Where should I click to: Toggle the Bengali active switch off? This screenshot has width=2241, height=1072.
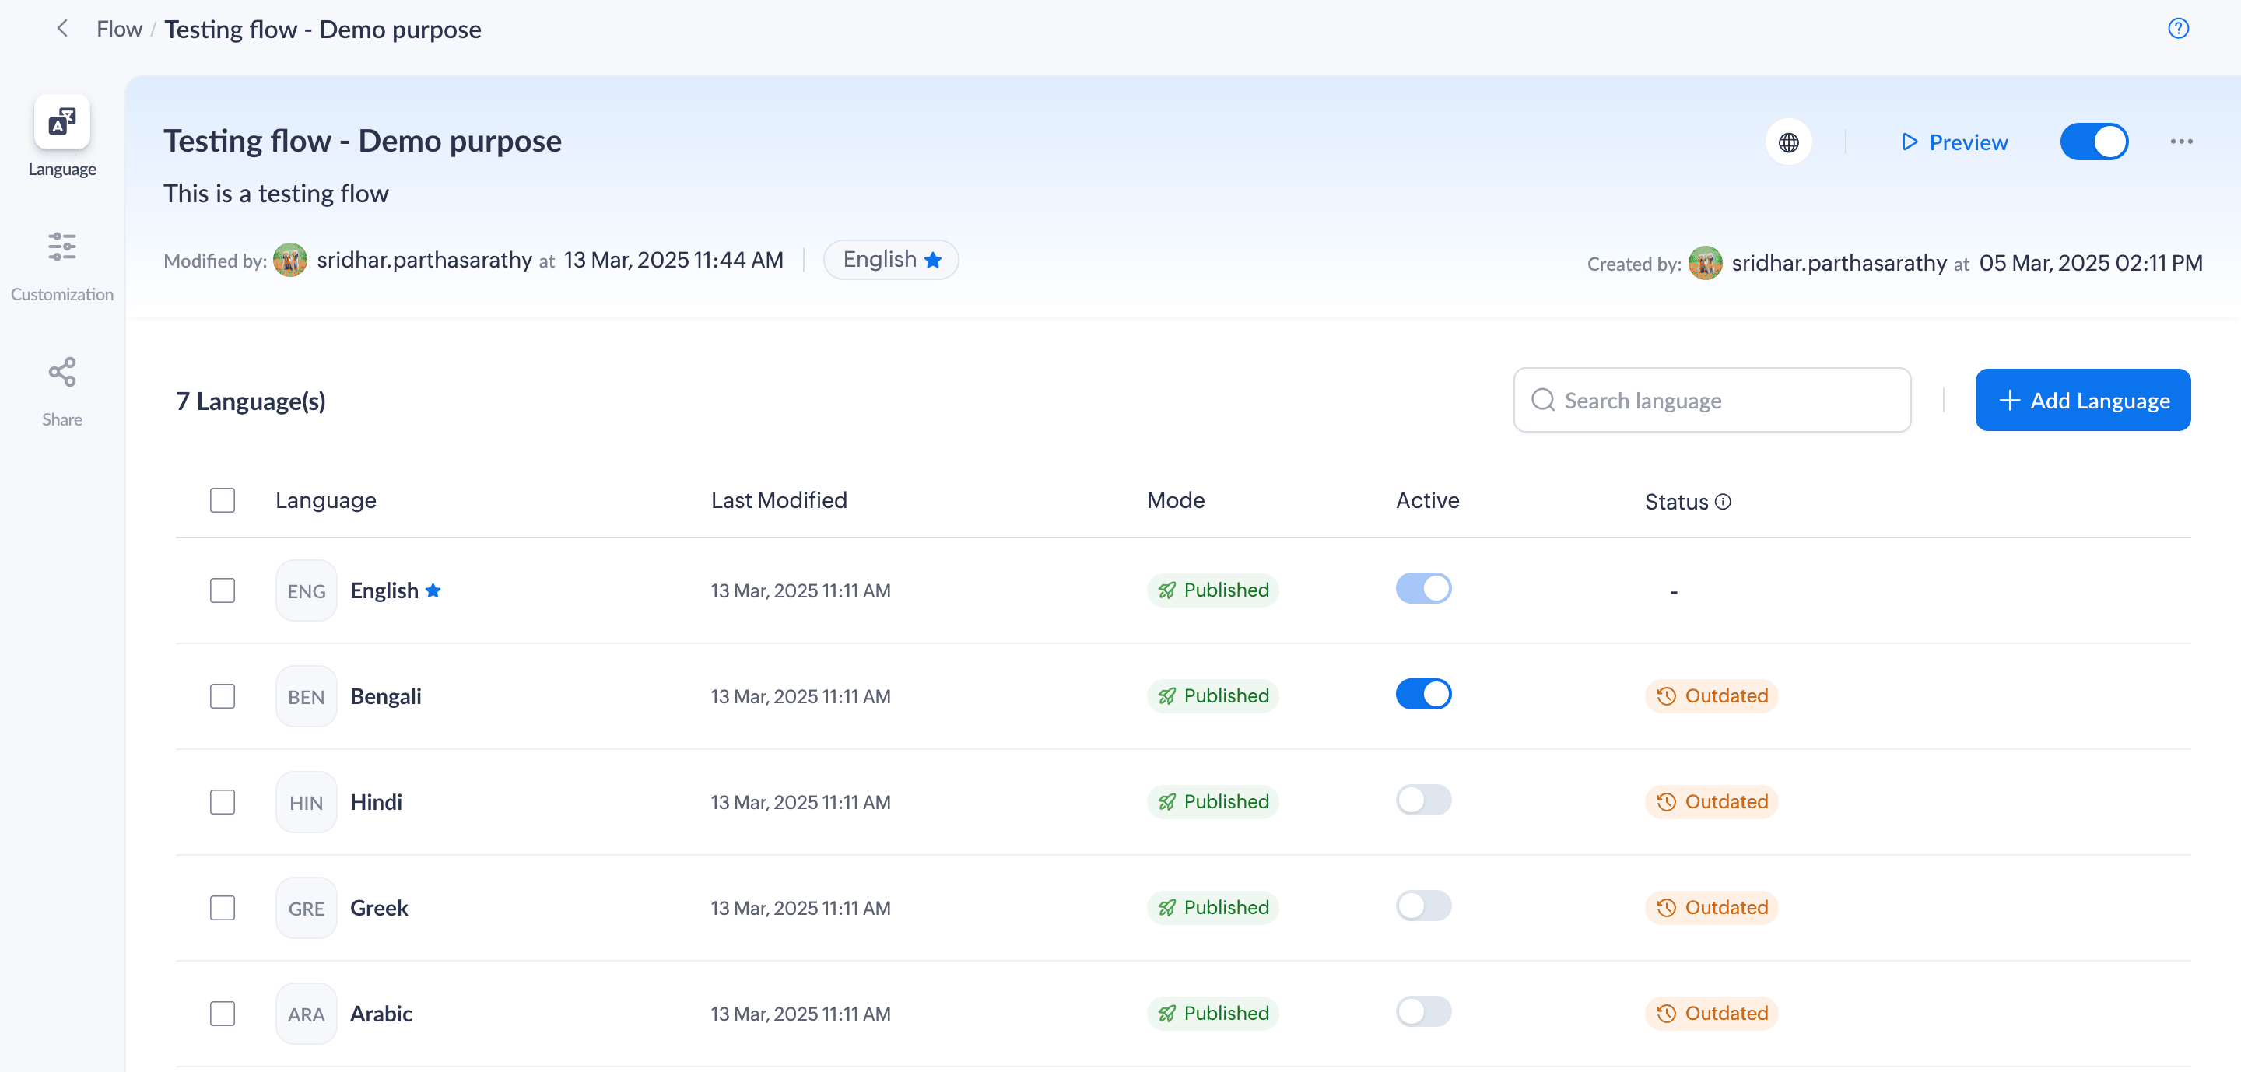tap(1423, 695)
